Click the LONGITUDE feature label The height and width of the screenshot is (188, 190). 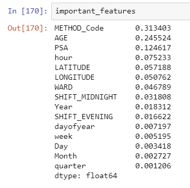pyautogui.click(x=75, y=77)
